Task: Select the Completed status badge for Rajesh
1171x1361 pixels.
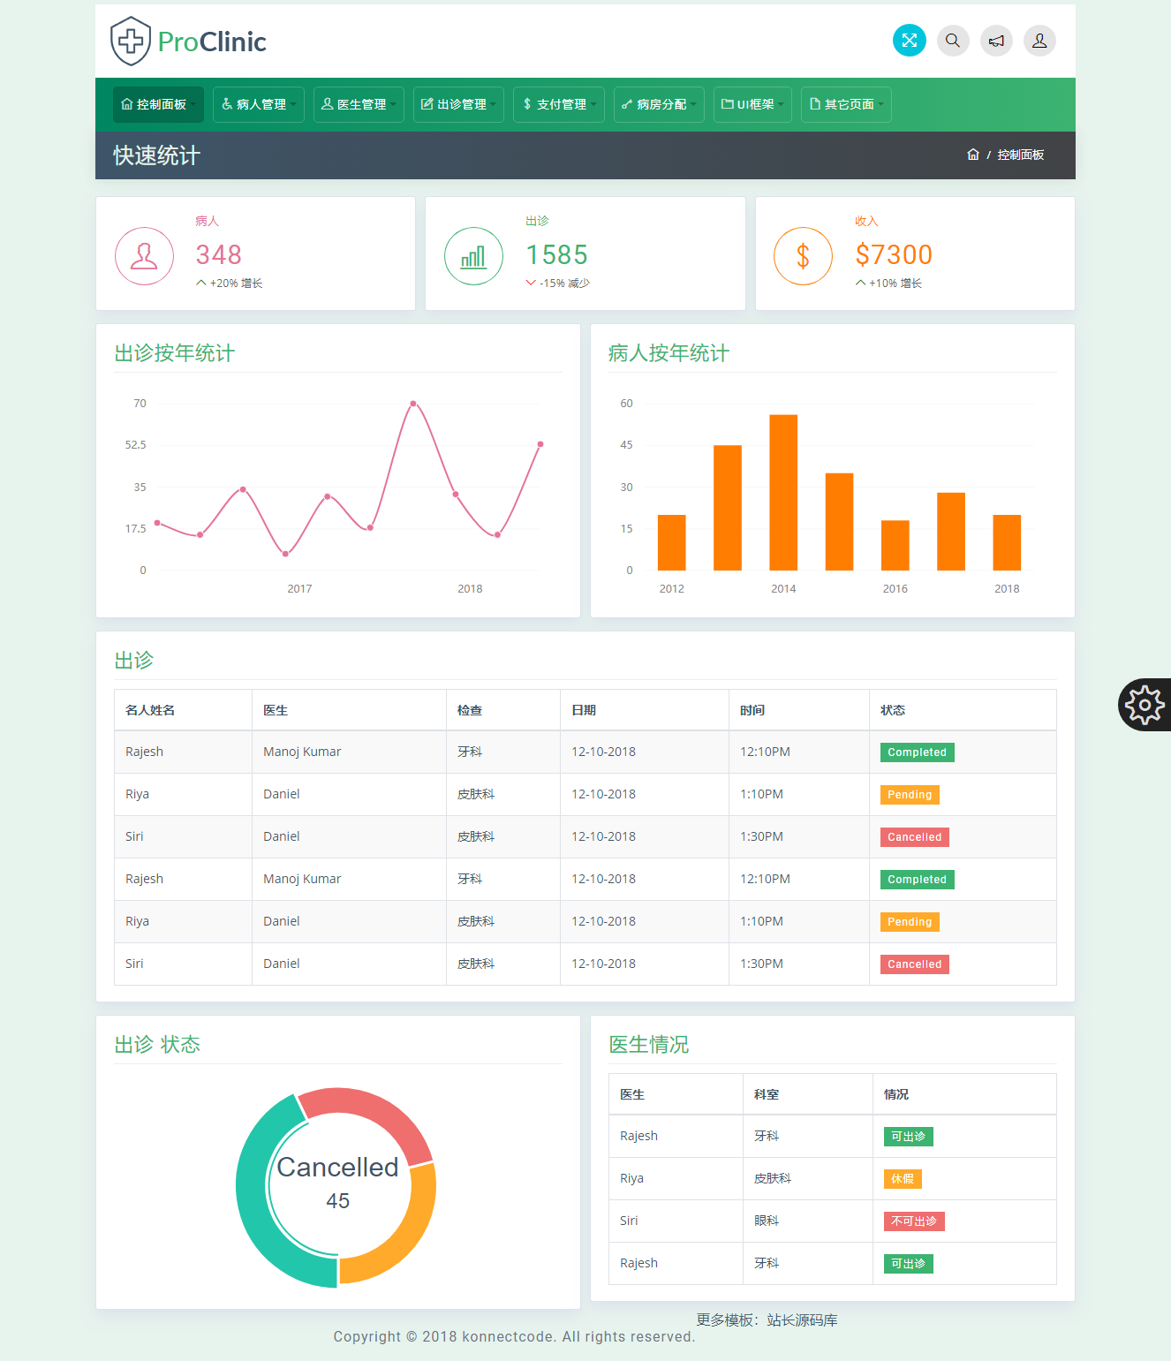Action: [916, 752]
